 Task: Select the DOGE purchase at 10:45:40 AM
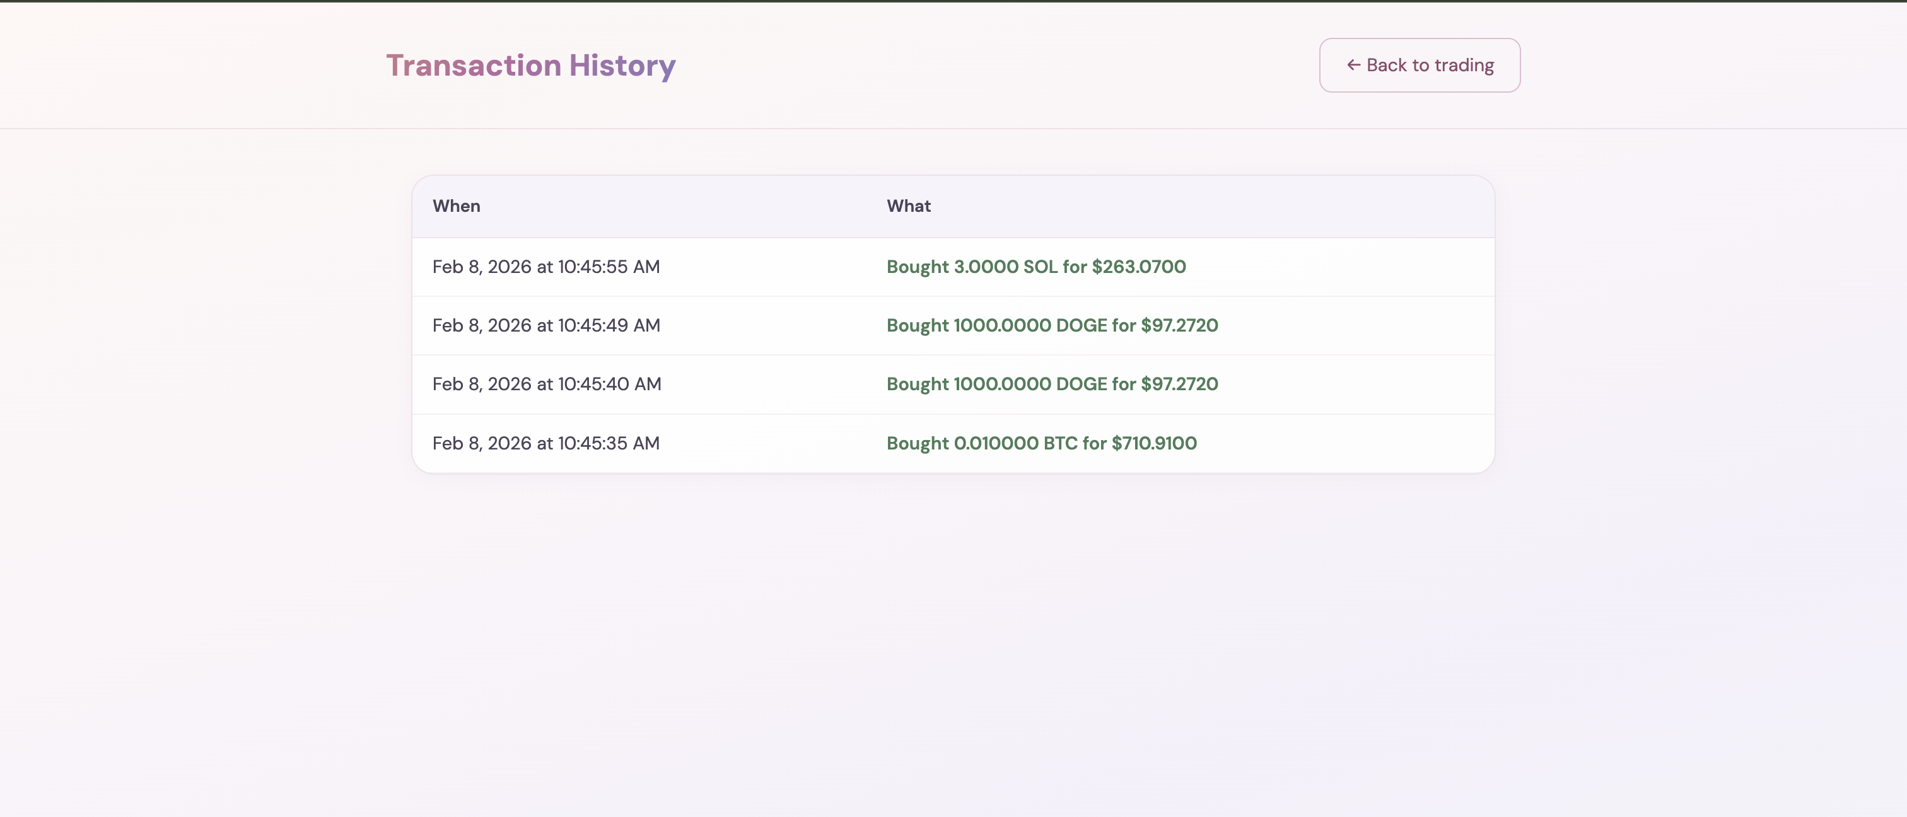(x=1052, y=384)
